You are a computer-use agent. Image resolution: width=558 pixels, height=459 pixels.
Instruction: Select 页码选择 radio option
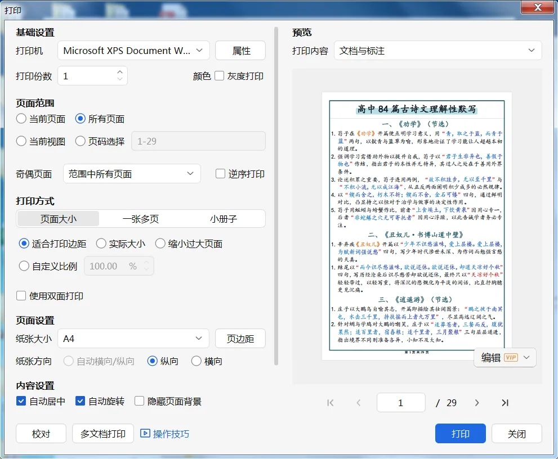pos(80,141)
